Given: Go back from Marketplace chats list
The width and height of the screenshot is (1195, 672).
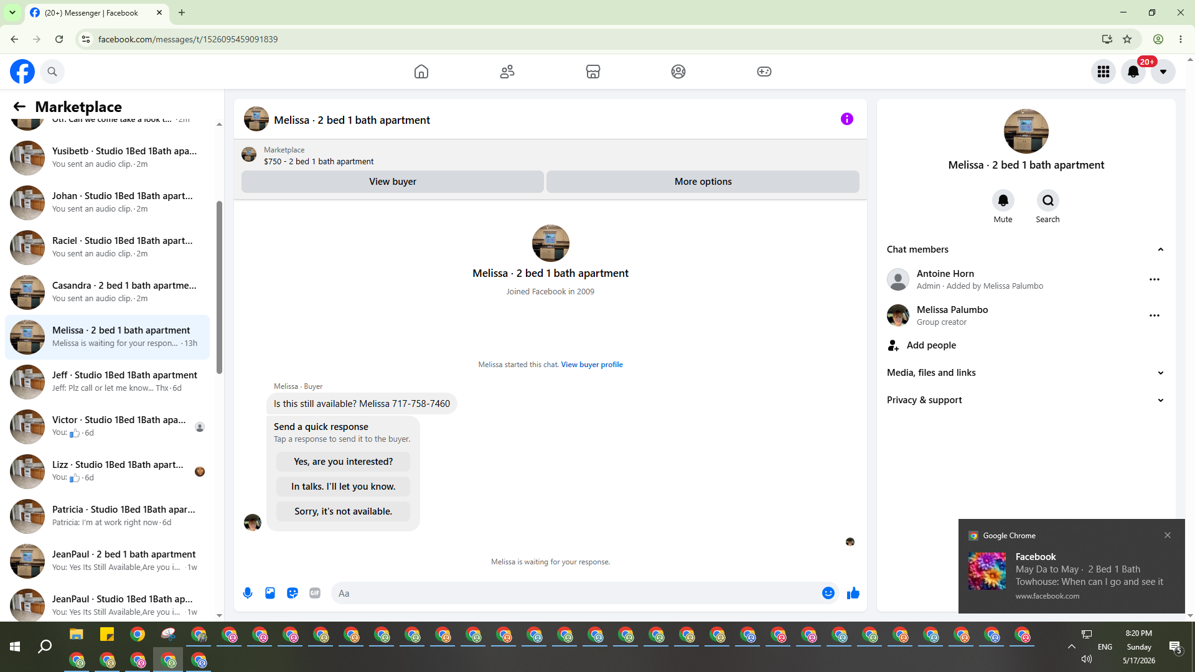Looking at the screenshot, I should [x=19, y=107].
